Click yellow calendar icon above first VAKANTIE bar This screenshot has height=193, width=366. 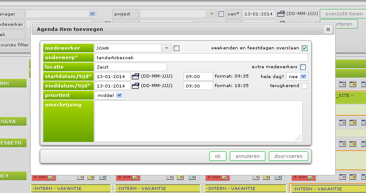tap(91, 177)
